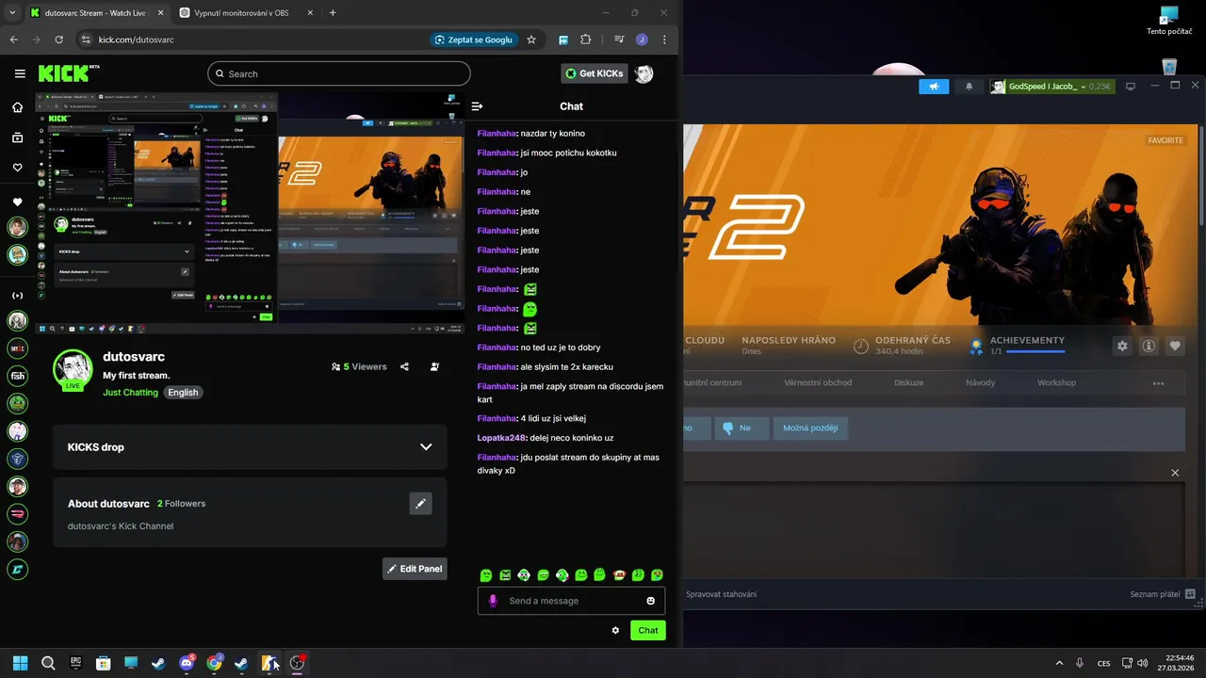This screenshot has height=678, width=1206.
Task: Show hidden system tray icons
Action: [1059, 663]
